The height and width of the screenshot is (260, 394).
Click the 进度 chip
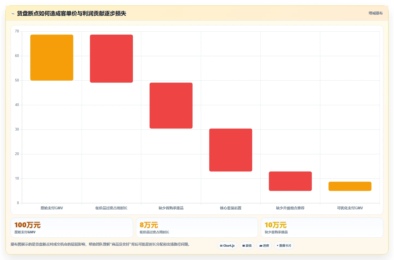264,246
